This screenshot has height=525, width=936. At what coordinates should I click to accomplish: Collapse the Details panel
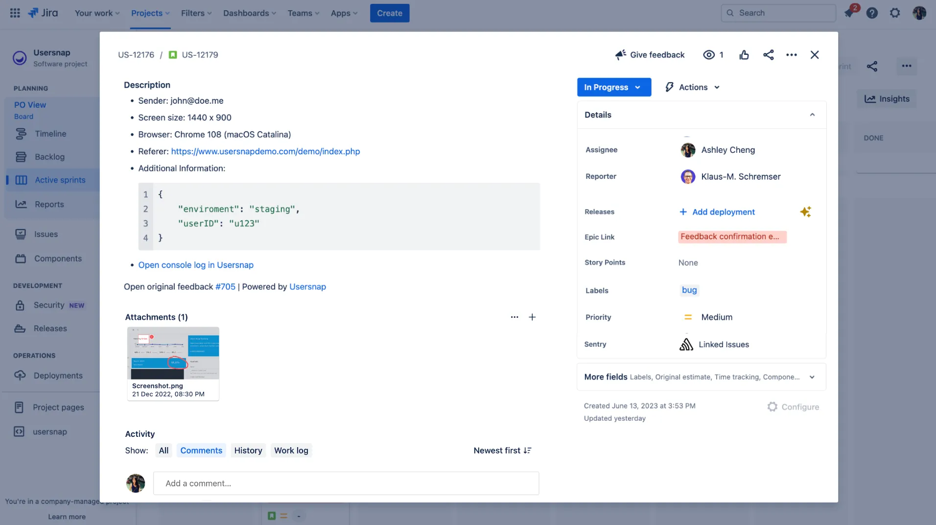pyautogui.click(x=812, y=115)
